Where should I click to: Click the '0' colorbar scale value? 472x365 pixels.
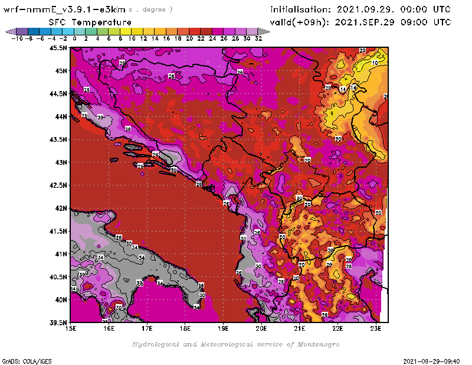(74, 38)
